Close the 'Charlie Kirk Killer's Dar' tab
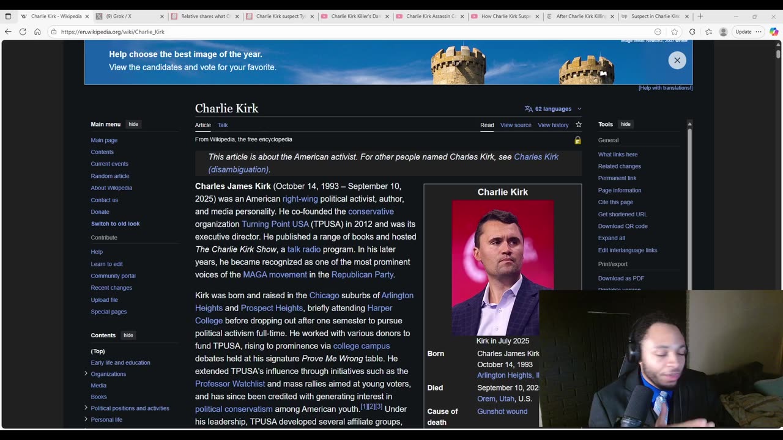Viewport: 783px width, 440px height. [x=387, y=16]
